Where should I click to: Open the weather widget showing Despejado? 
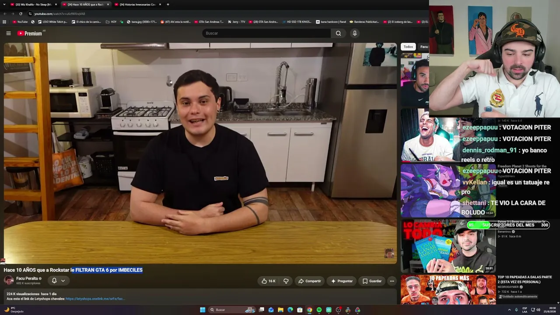point(14,310)
